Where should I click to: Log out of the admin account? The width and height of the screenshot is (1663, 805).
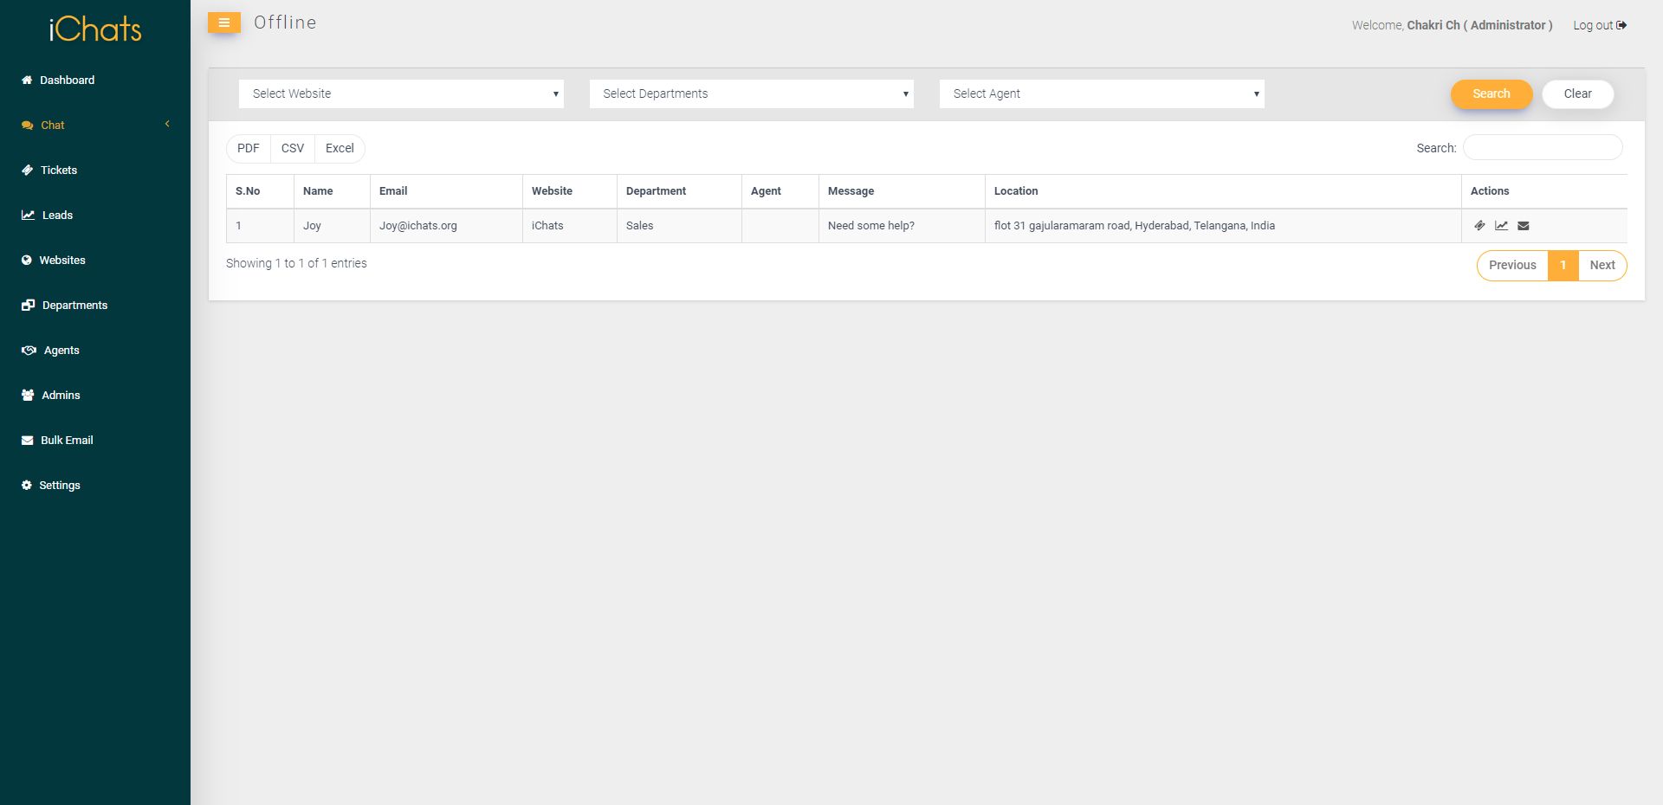tap(1599, 25)
